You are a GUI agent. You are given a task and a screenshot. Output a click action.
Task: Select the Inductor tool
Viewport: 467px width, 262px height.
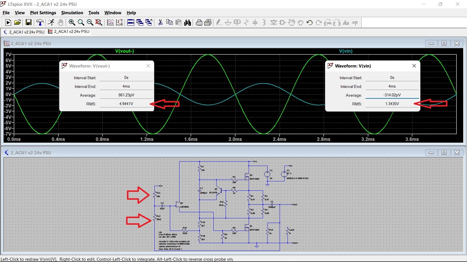tap(264, 22)
